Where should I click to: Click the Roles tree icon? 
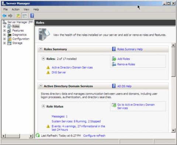pyautogui.click(x=9, y=26)
